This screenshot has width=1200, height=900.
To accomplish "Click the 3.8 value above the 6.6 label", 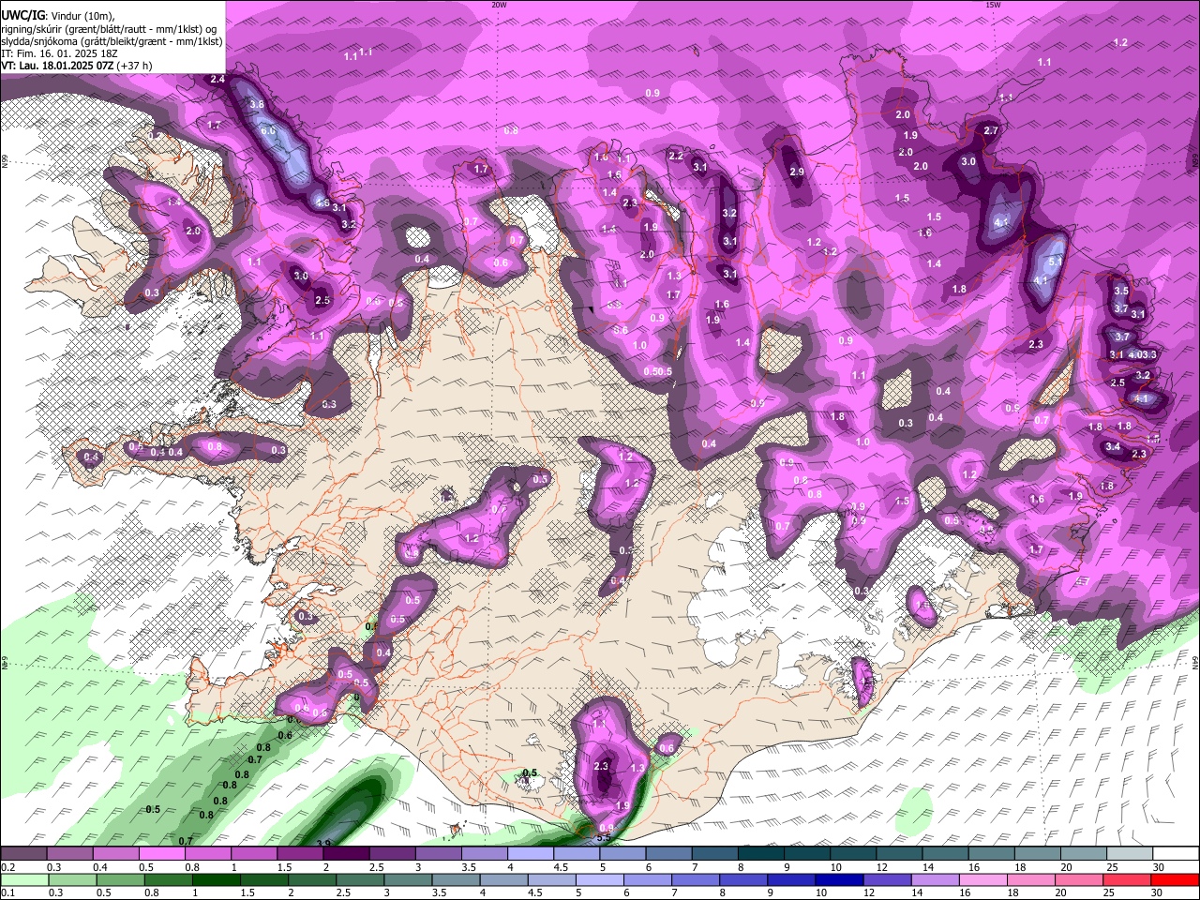I will [x=256, y=104].
